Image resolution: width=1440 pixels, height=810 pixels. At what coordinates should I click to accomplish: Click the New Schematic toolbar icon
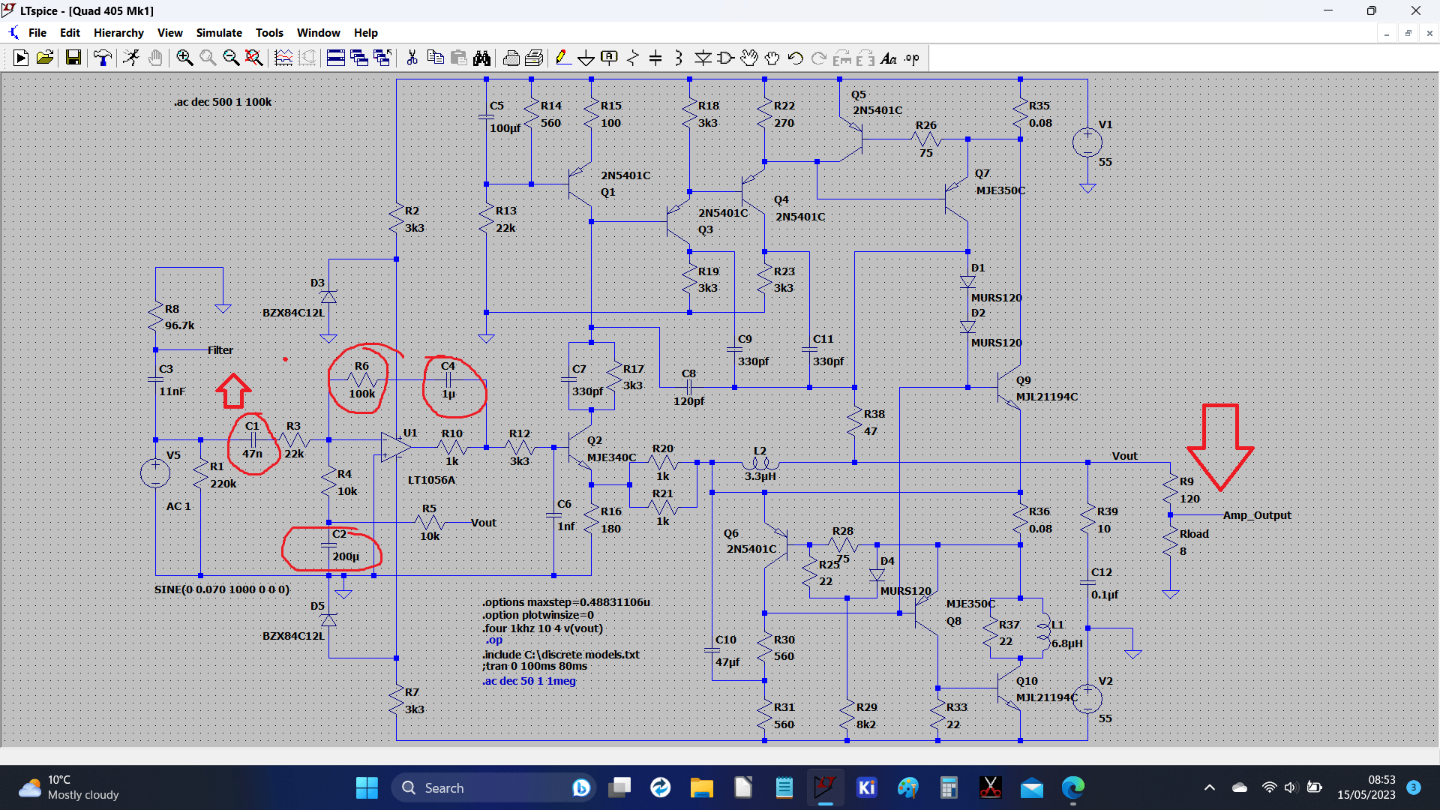tap(21, 58)
